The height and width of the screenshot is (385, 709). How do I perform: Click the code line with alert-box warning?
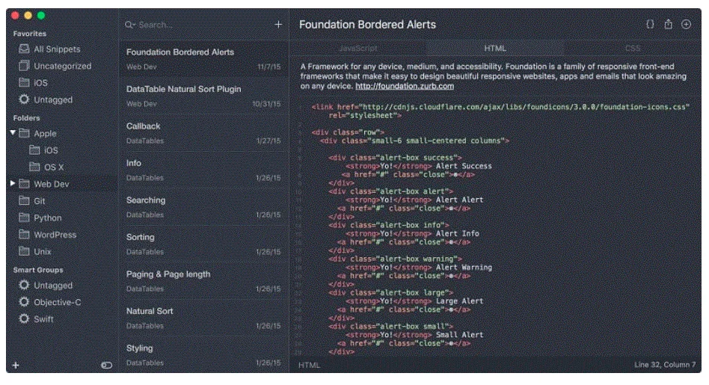click(395, 259)
